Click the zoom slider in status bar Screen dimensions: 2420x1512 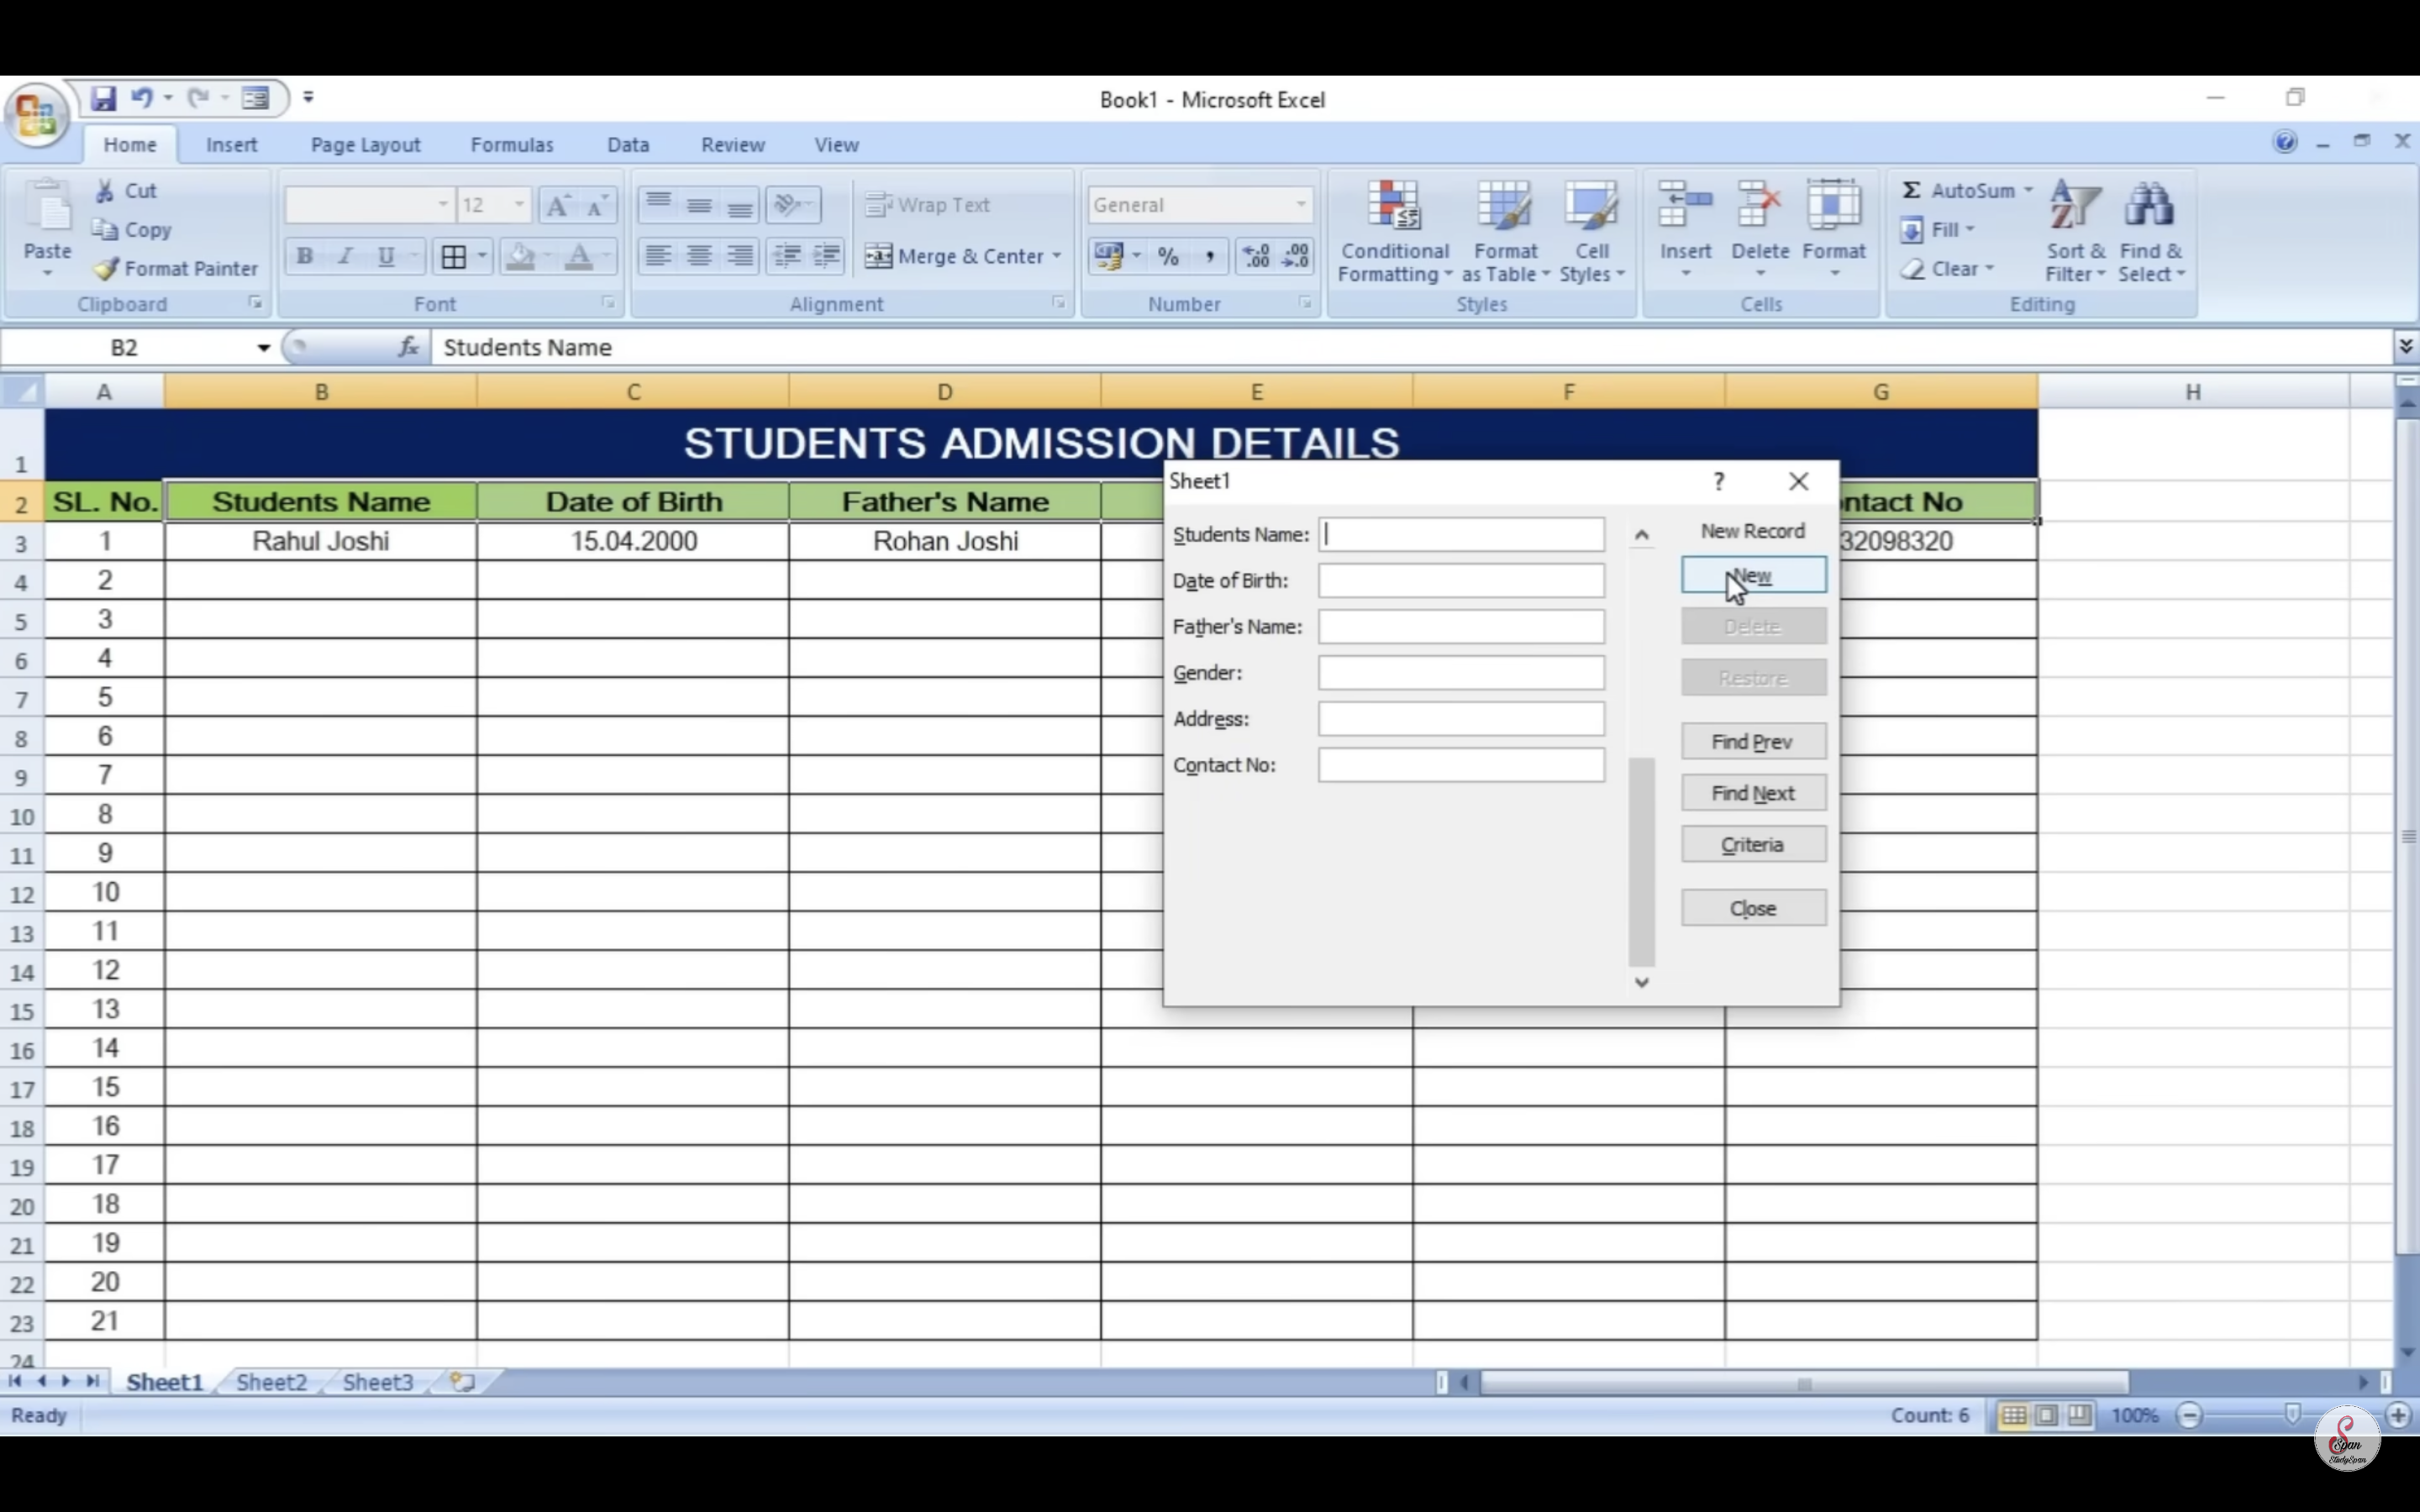tap(2292, 1415)
